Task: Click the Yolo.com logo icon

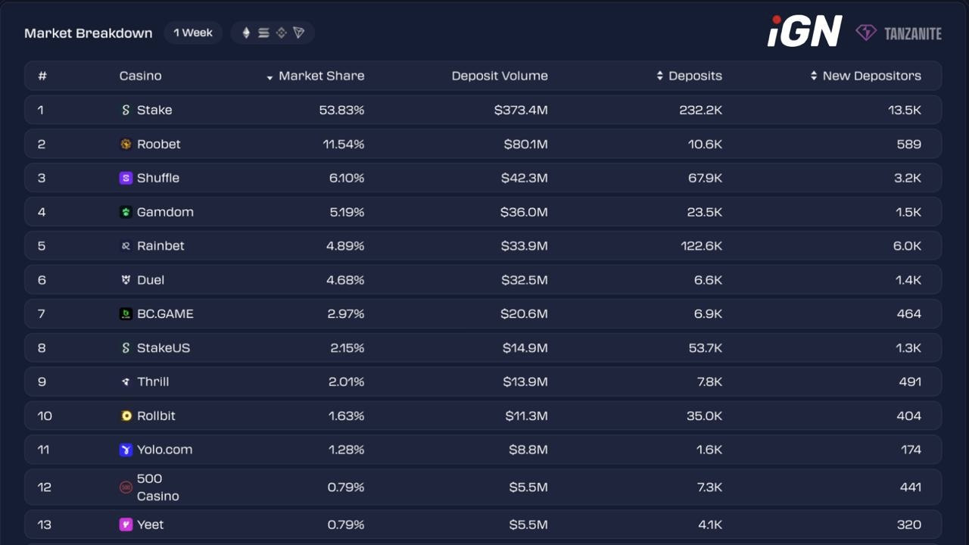Action: [126, 450]
